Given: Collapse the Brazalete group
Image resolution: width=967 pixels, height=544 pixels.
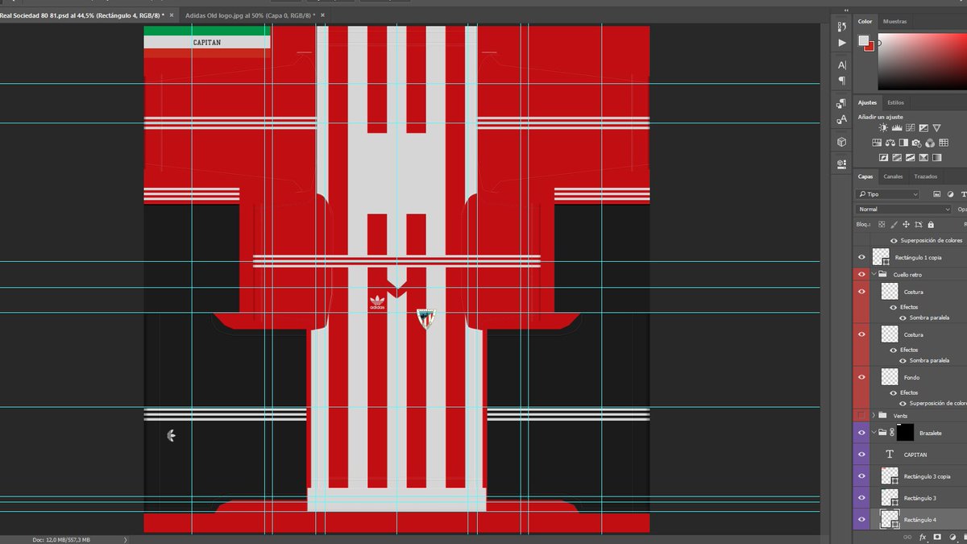Looking at the screenshot, I should [874, 433].
